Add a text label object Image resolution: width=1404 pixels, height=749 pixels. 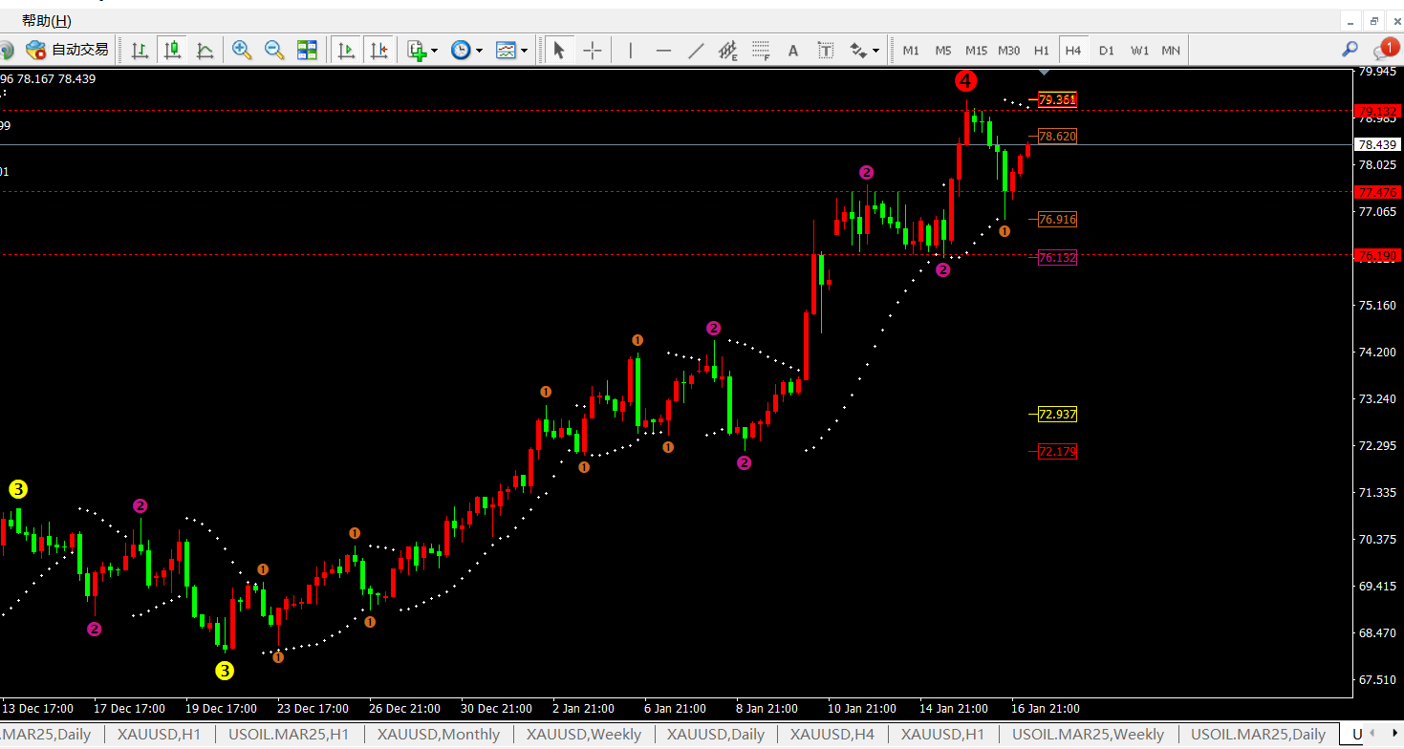point(826,51)
